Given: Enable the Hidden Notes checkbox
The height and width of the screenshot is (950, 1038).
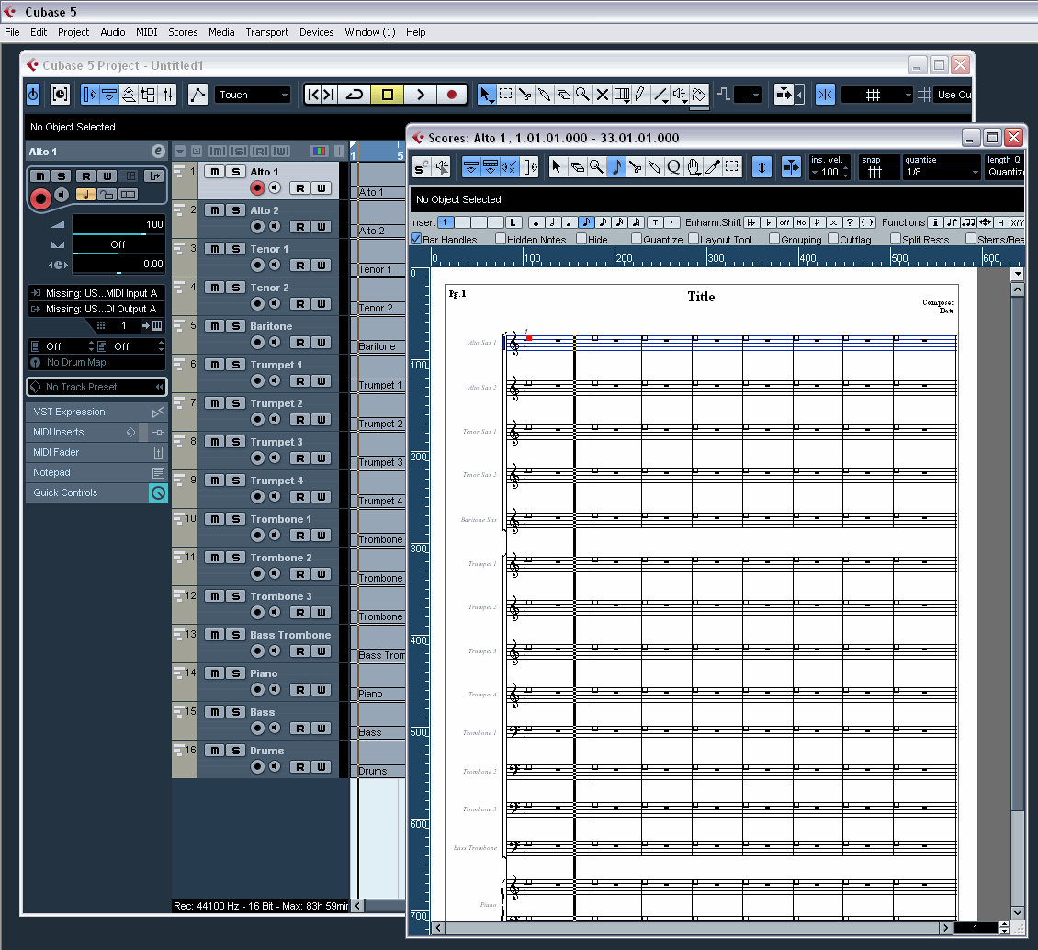Looking at the screenshot, I should click(501, 239).
